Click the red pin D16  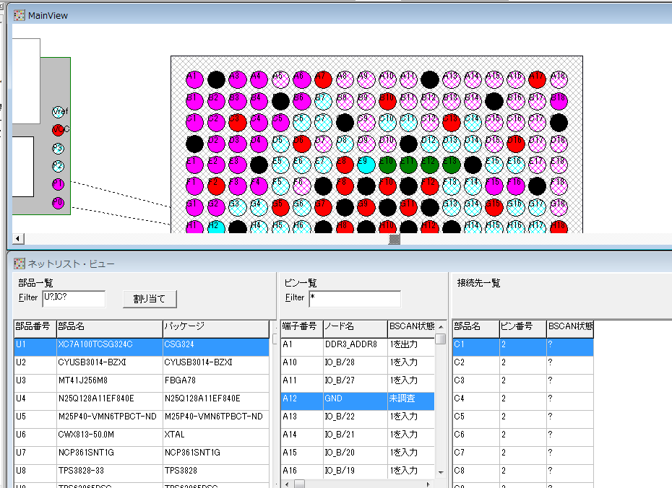tap(515, 144)
